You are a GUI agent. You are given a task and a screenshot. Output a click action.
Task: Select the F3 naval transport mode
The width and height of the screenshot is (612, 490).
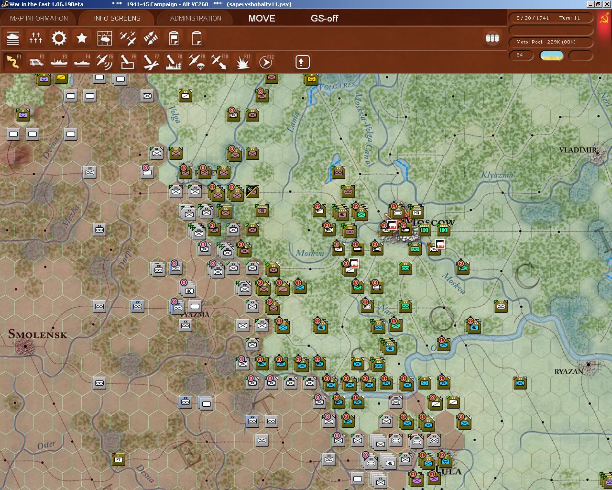(x=59, y=62)
